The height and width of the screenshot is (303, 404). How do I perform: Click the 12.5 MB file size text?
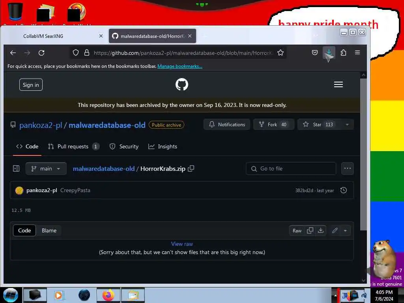point(21,210)
